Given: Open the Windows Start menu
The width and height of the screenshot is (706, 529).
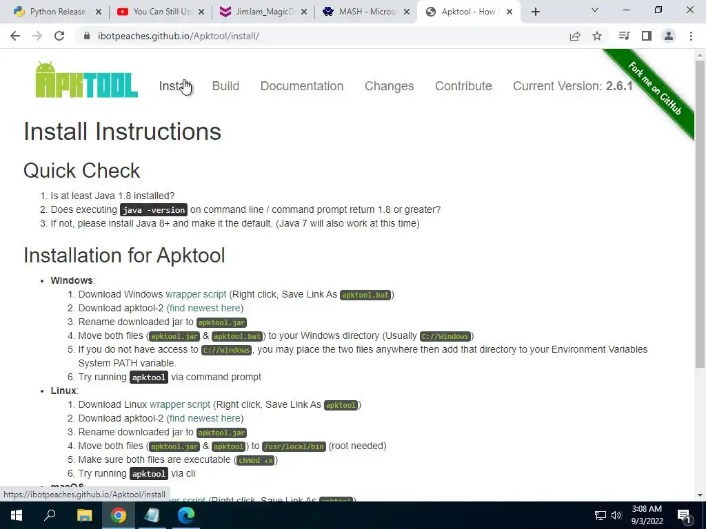Looking at the screenshot, I should tap(17, 515).
